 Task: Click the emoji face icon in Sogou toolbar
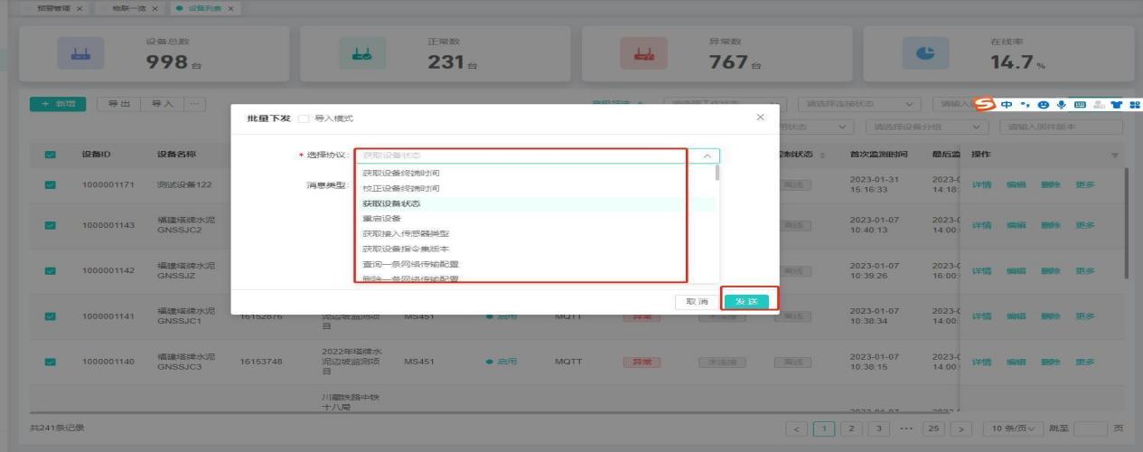[x=1043, y=105]
